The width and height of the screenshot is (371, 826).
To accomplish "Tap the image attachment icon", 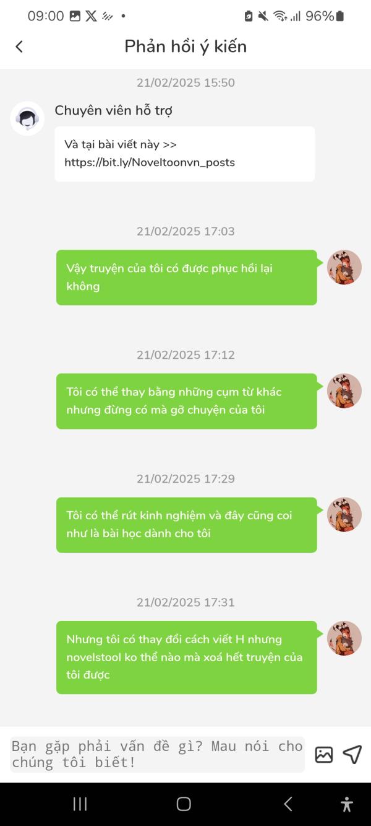I will 324,754.
